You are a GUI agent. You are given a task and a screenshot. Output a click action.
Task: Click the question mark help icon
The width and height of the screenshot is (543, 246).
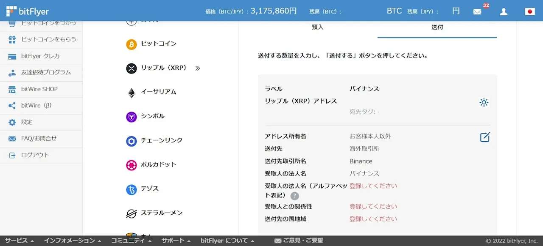[294, 196]
